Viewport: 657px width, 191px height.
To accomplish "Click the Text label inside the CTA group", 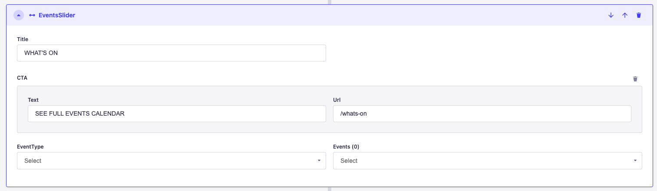I will point(33,100).
